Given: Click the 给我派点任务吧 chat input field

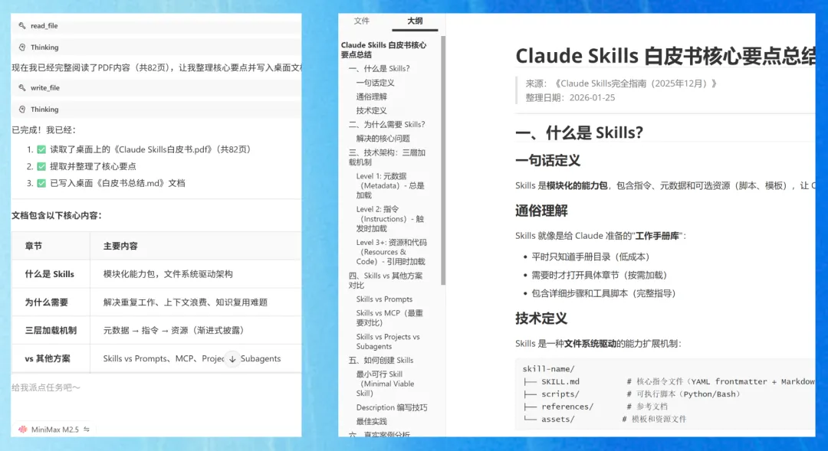Looking at the screenshot, I should click(156, 387).
